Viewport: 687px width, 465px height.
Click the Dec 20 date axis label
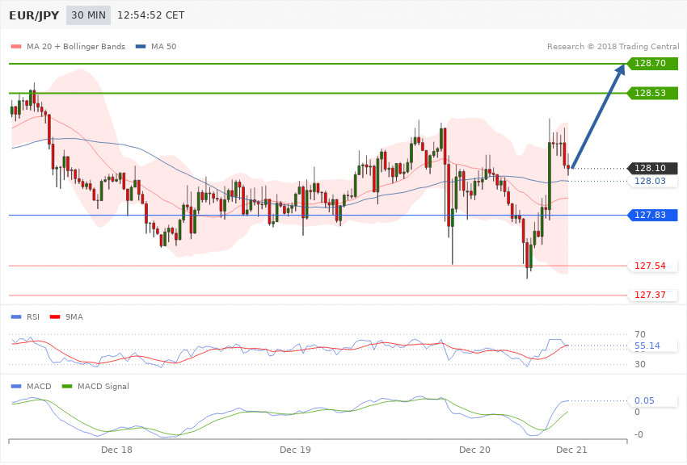coord(475,450)
